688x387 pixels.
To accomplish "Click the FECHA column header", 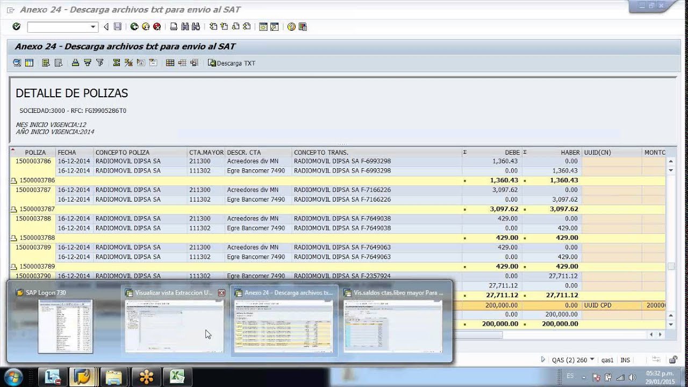I will pyautogui.click(x=75, y=153).
